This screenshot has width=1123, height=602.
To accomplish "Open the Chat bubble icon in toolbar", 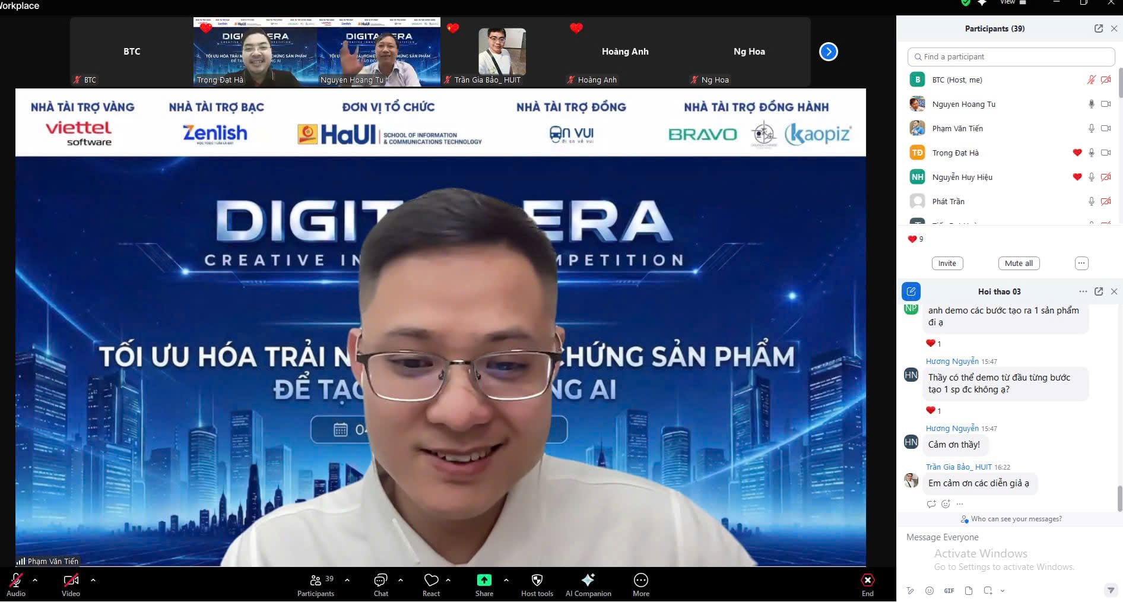I will click(380, 580).
